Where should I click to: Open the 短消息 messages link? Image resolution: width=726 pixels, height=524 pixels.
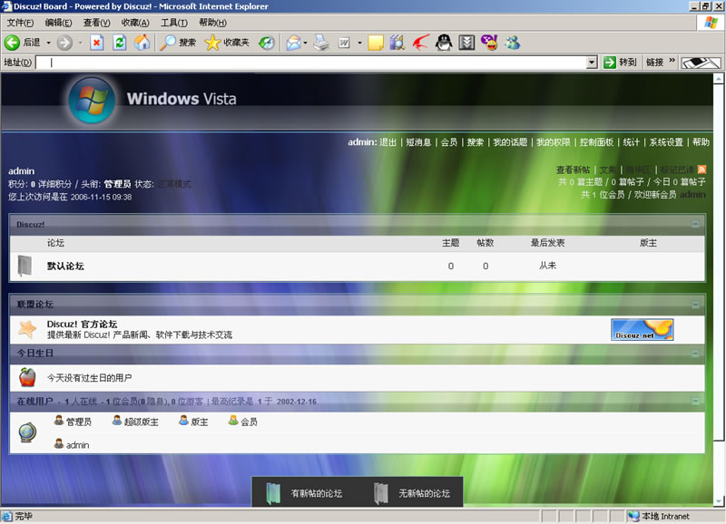[x=418, y=142]
